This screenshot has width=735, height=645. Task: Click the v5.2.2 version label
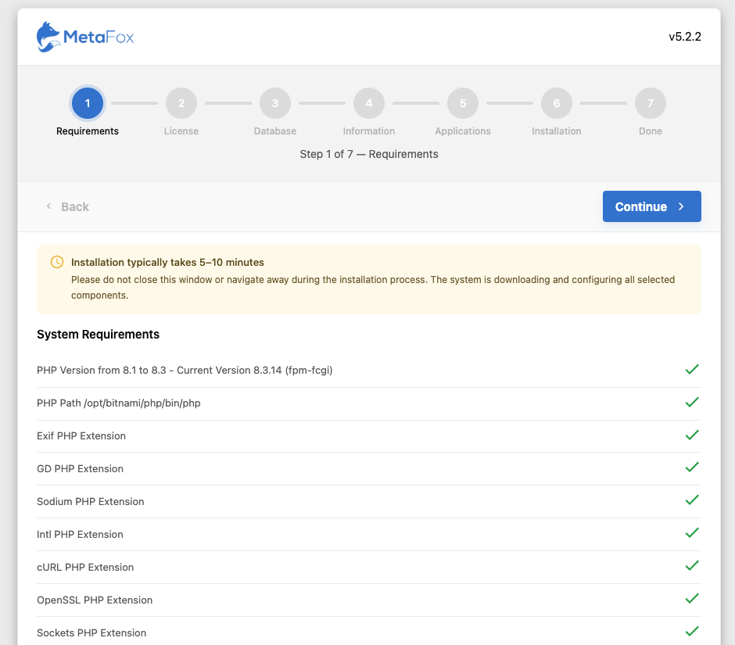(684, 37)
